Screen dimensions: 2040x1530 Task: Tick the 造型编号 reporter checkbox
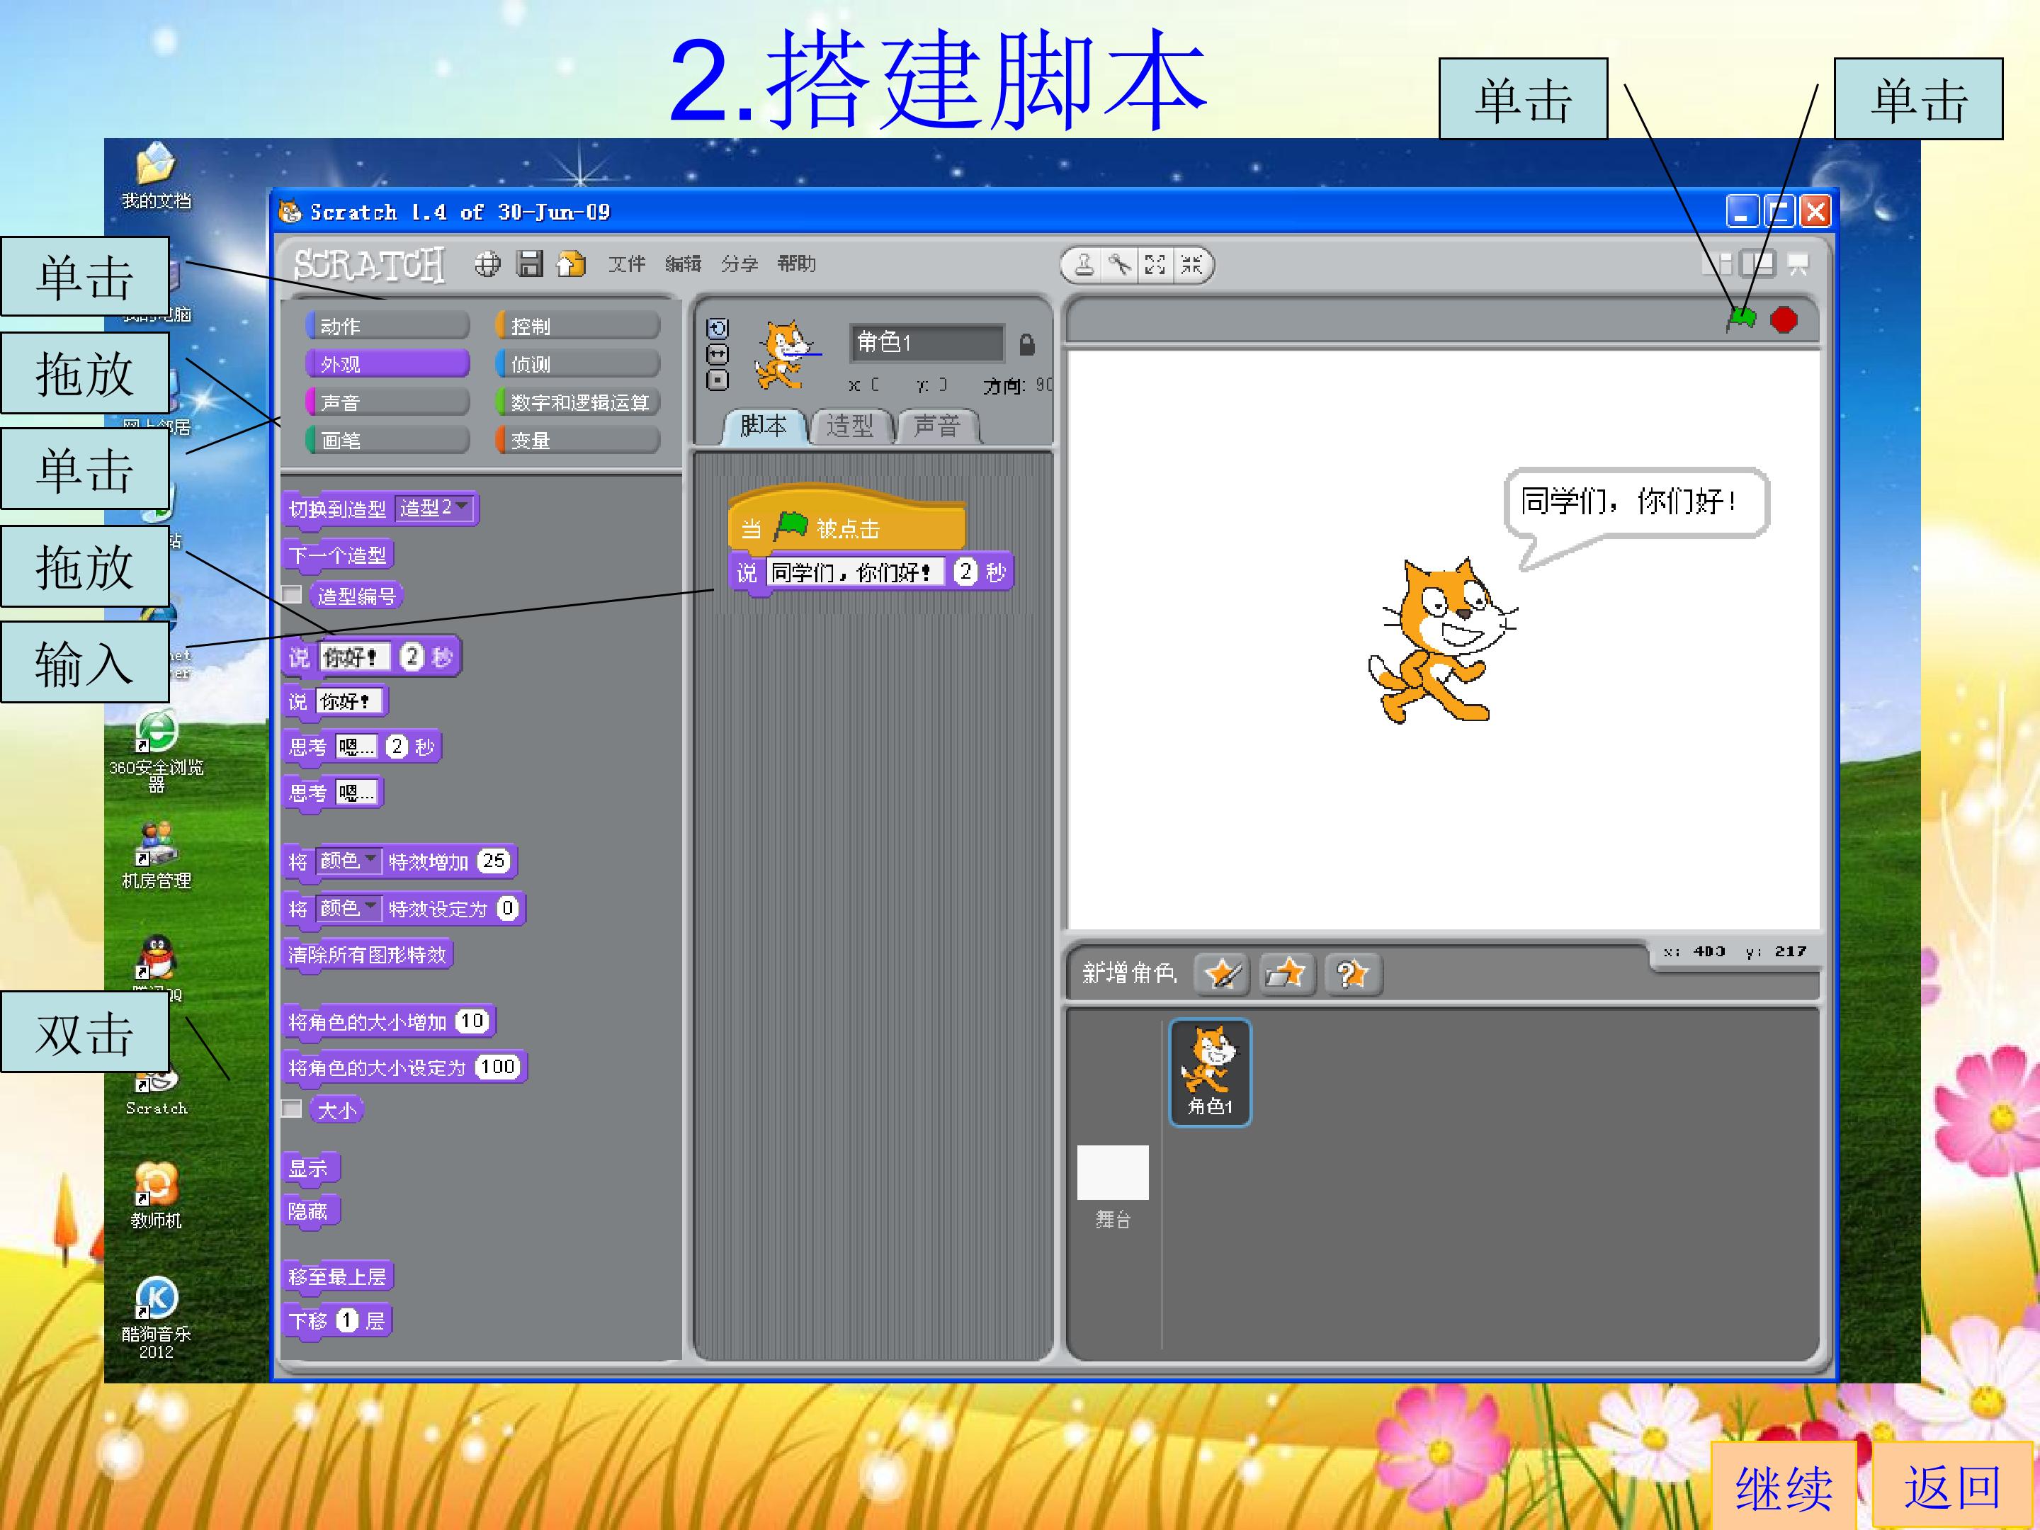(293, 595)
